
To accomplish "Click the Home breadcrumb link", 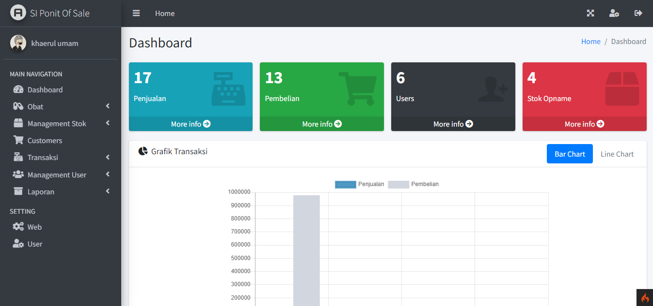I will click(590, 42).
